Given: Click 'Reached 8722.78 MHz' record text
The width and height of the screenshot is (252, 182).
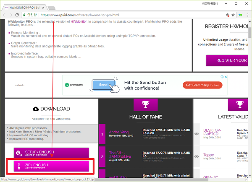Looking at the screenshot, I should coord(166,154).
